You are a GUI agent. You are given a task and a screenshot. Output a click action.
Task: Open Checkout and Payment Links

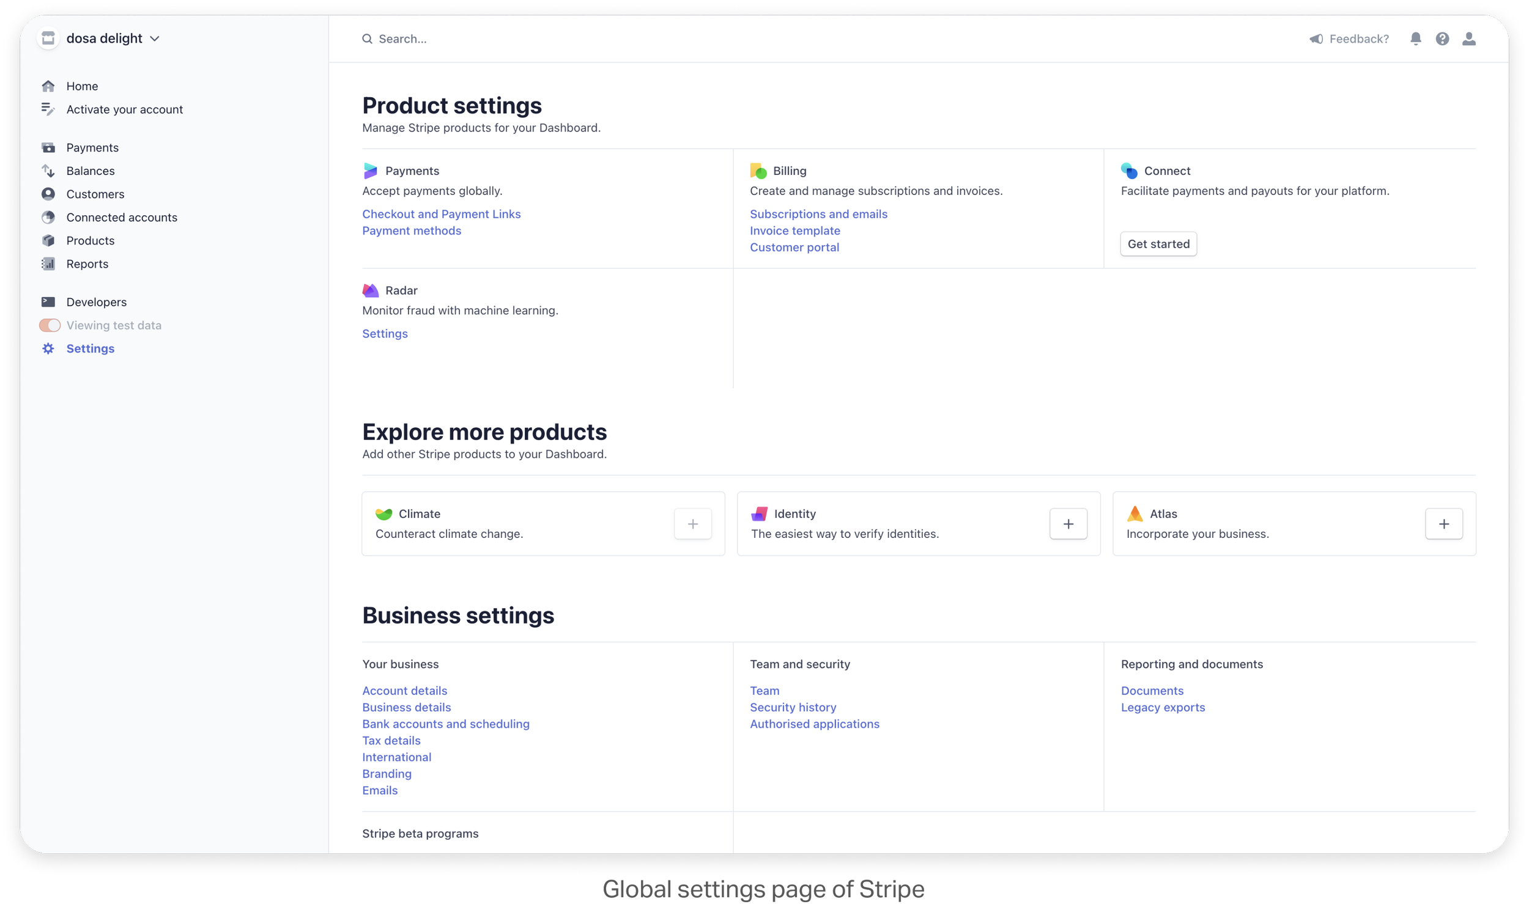[441, 214]
